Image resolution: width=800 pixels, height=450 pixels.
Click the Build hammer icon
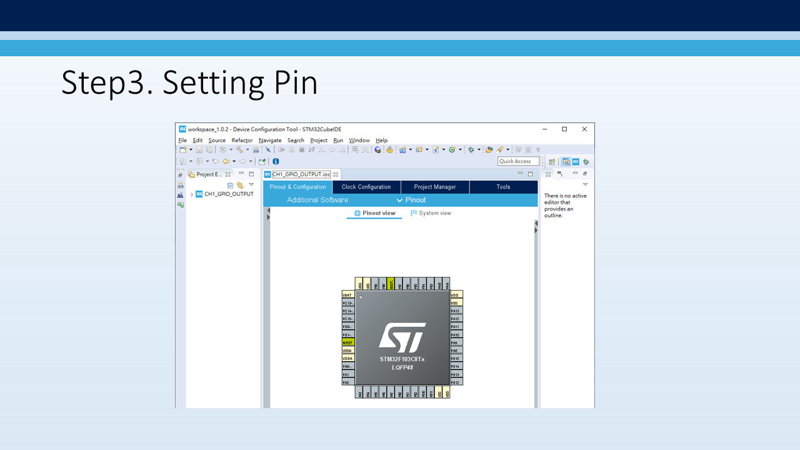pos(239,150)
